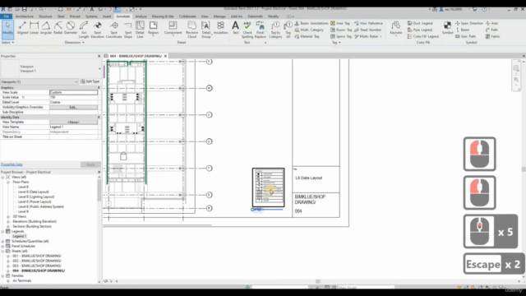
Task: Select the Spot Slope tool
Action: 128,30
